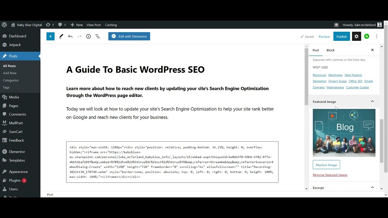Open the List View outline icon
The image size is (388, 218).
tap(98, 36)
